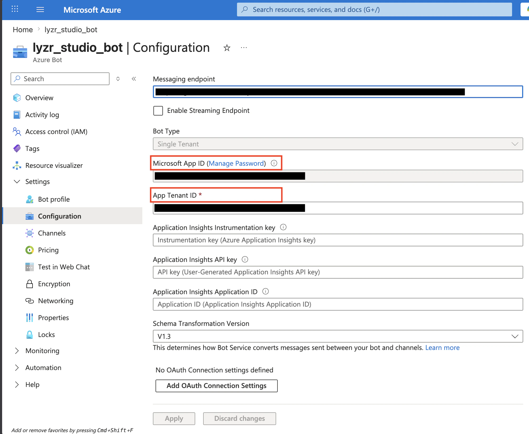Click the Application Insights API key info icon

245,259
